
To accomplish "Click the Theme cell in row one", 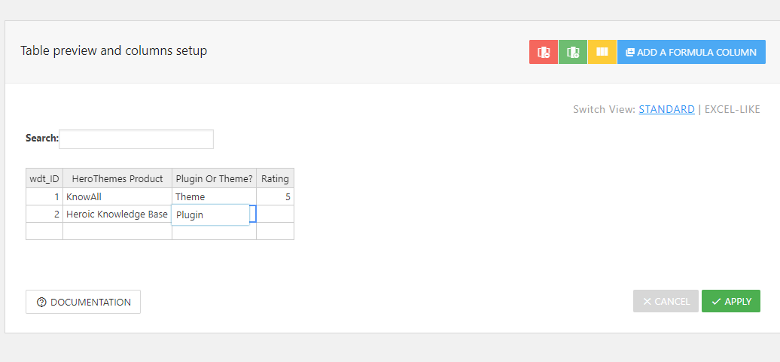I will (x=215, y=197).
